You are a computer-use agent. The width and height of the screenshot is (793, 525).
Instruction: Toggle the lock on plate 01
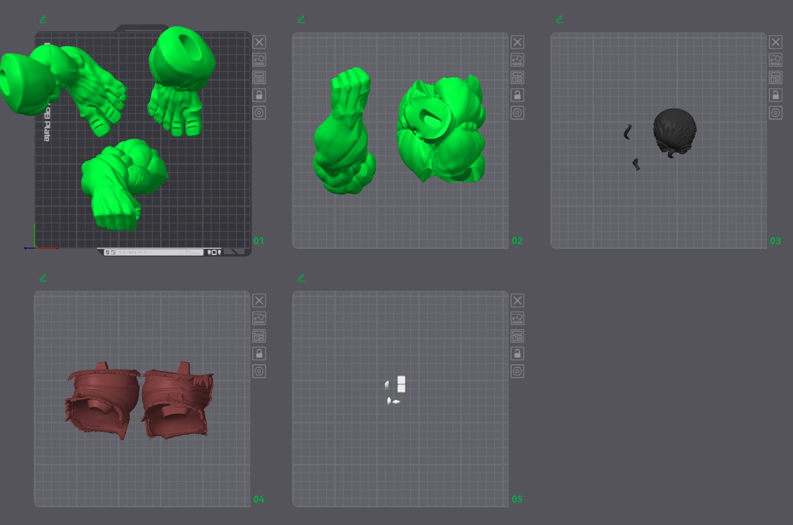pos(259,95)
